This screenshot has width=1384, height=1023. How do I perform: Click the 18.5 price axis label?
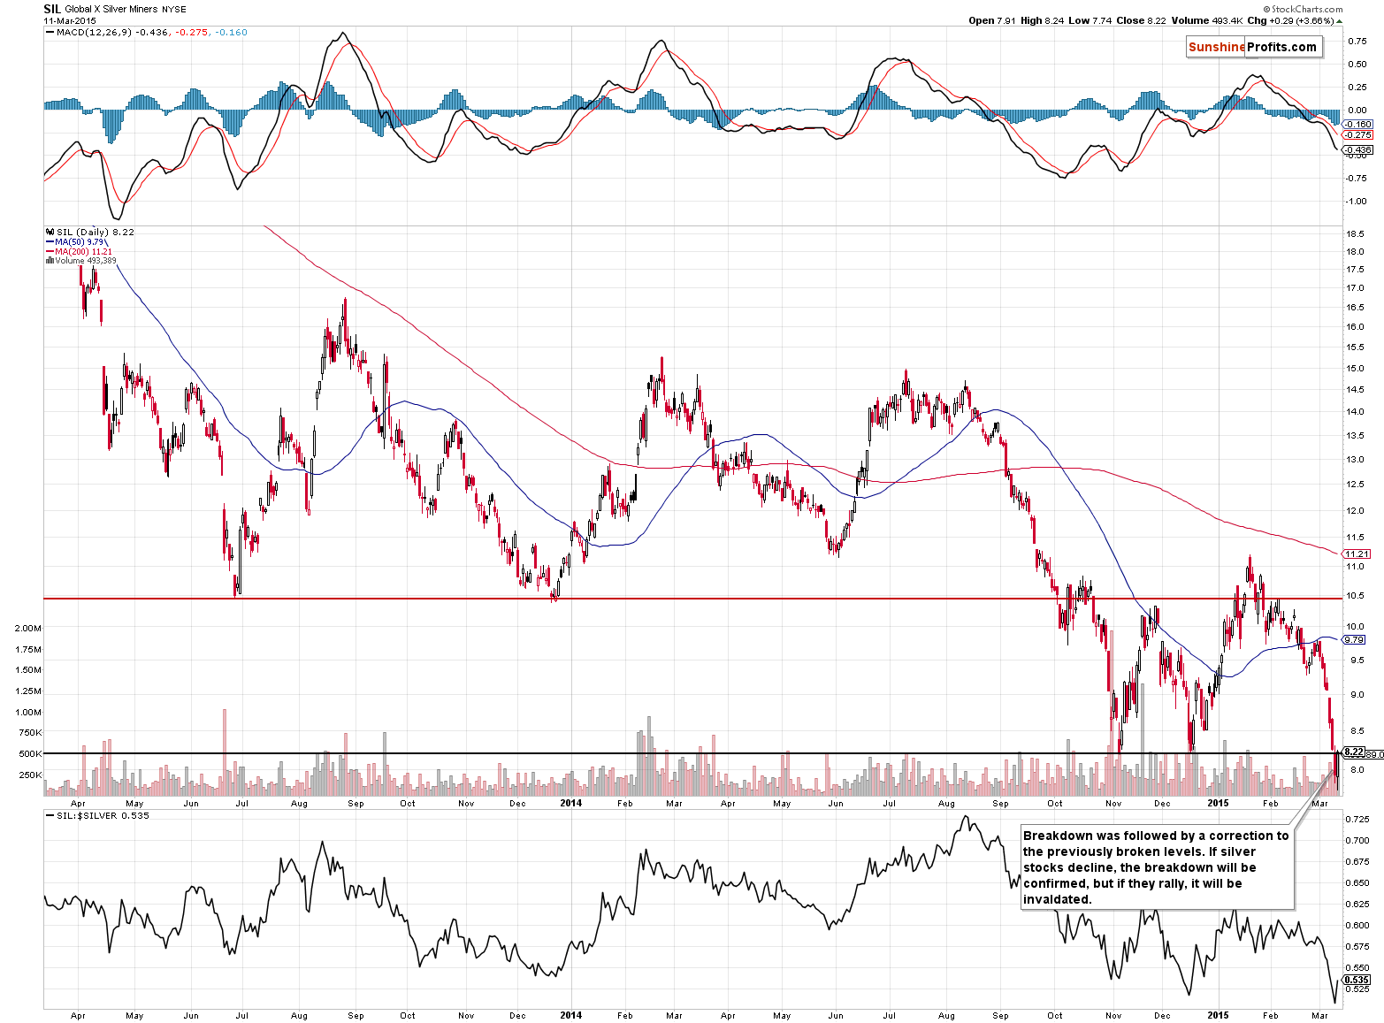(x=1355, y=234)
